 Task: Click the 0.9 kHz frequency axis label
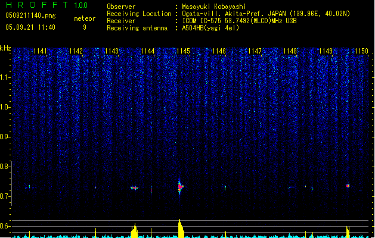tap(5, 137)
